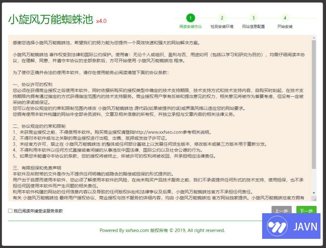This screenshot has height=248, width=326.
Task: Click the 三、有限担保和免责声明 section heading
Action: click(x=37, y=168)
